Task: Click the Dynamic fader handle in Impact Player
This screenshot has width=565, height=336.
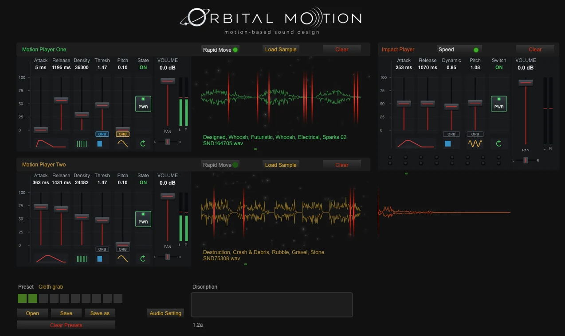Action: point(451,107)
